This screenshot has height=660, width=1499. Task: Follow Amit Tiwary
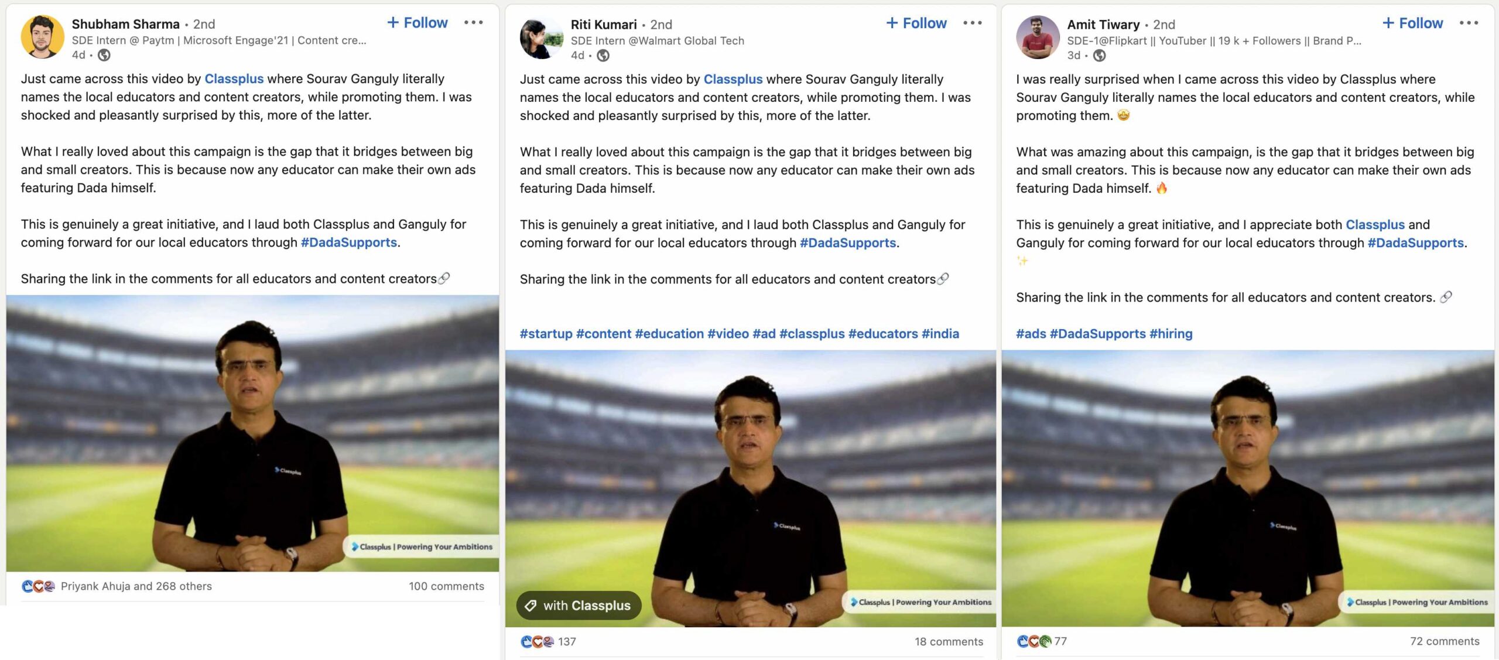1413,23
